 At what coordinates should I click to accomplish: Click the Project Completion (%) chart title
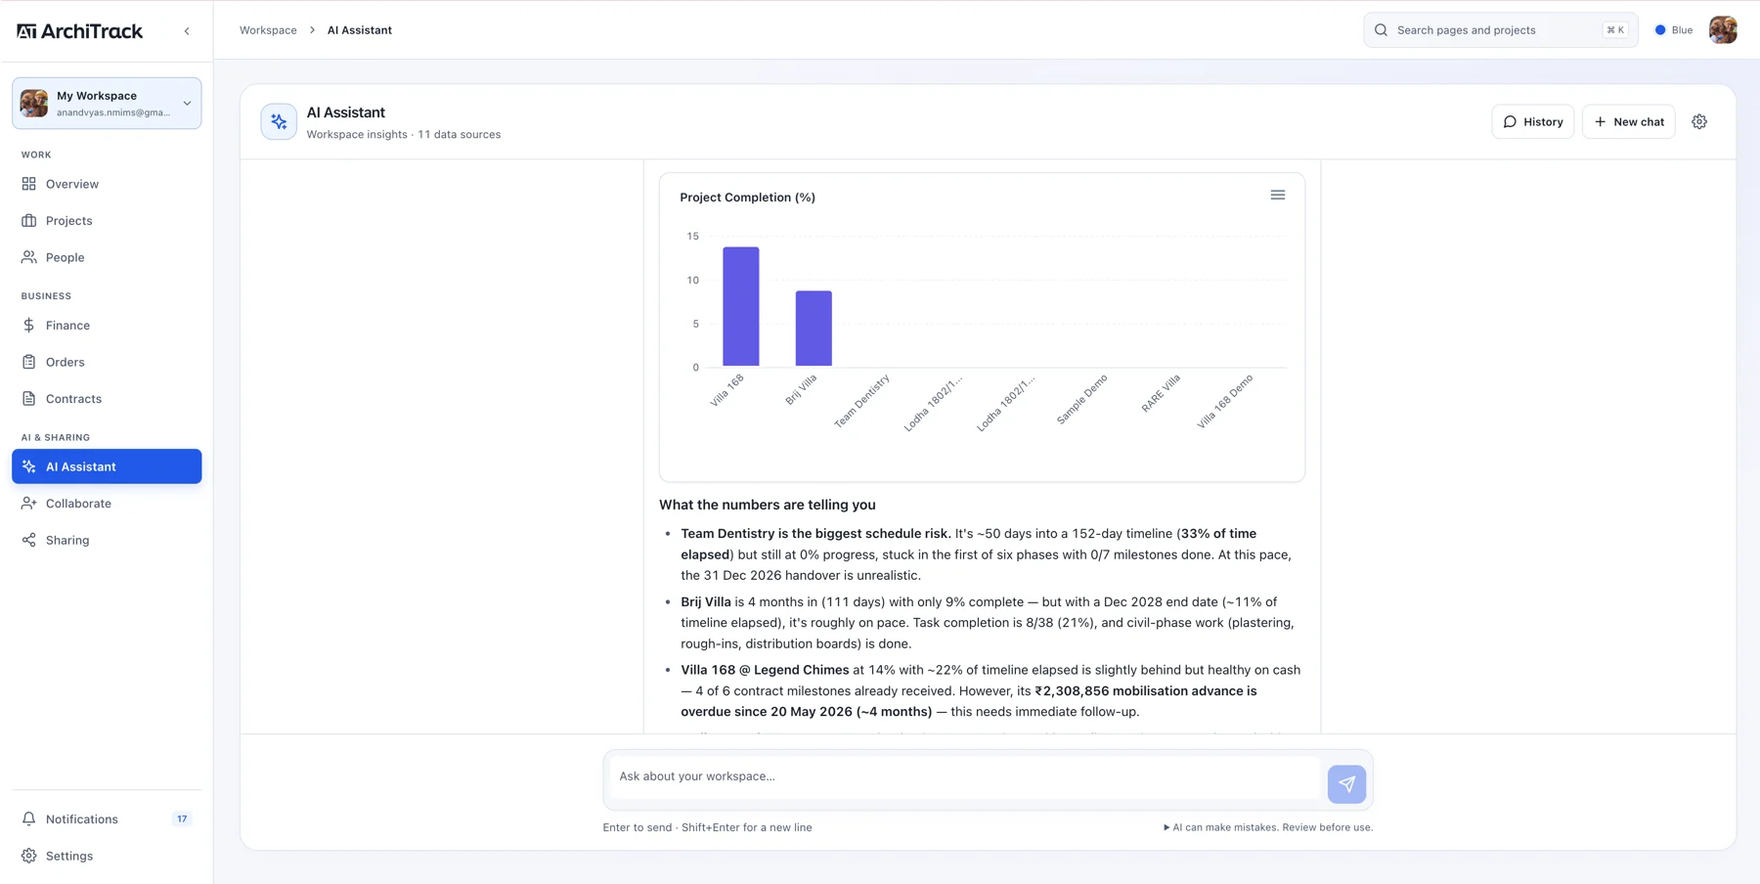pos(748,198)
